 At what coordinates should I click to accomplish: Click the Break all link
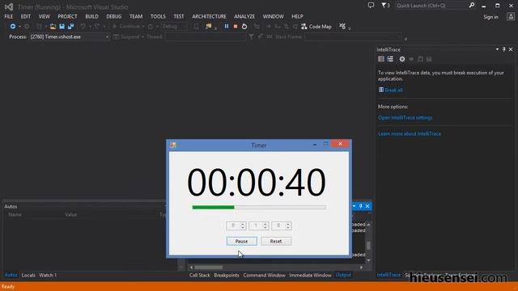(393, 90)
